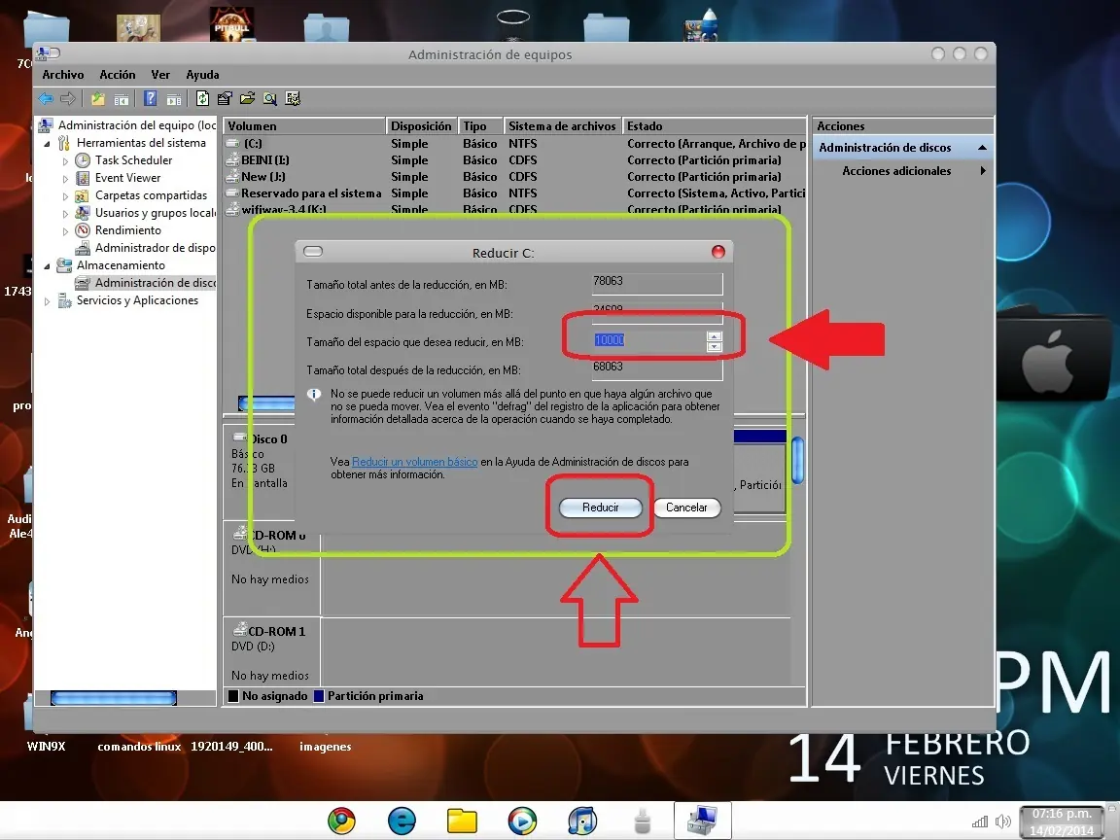The height and width of the screenshot is (840, 1120).
Task: Toggle the Show/Hide action pane icon
Action: coord(174,98)
